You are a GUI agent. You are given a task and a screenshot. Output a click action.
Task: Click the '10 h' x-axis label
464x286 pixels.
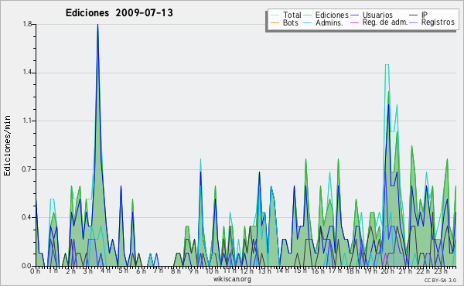tap(212, 271)
